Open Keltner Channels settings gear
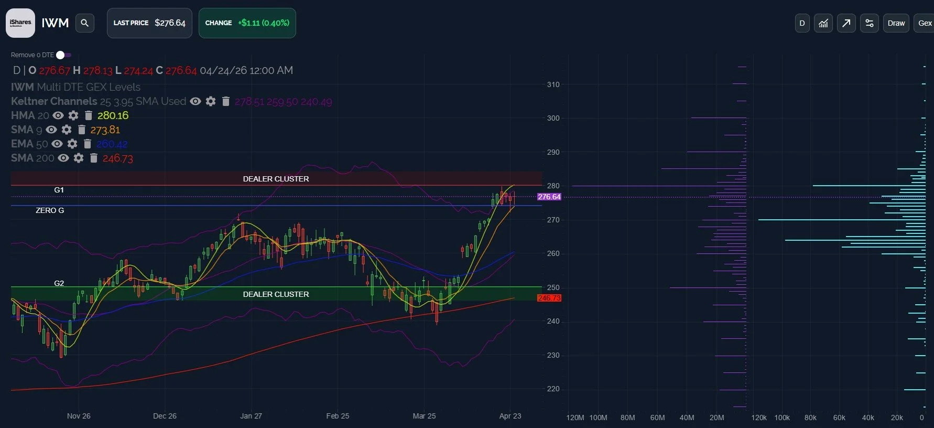 coord(211,101)
